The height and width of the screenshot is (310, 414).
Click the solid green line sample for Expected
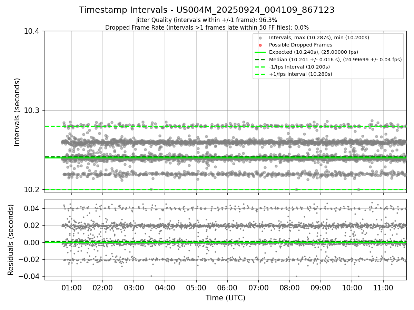[260, 52]
